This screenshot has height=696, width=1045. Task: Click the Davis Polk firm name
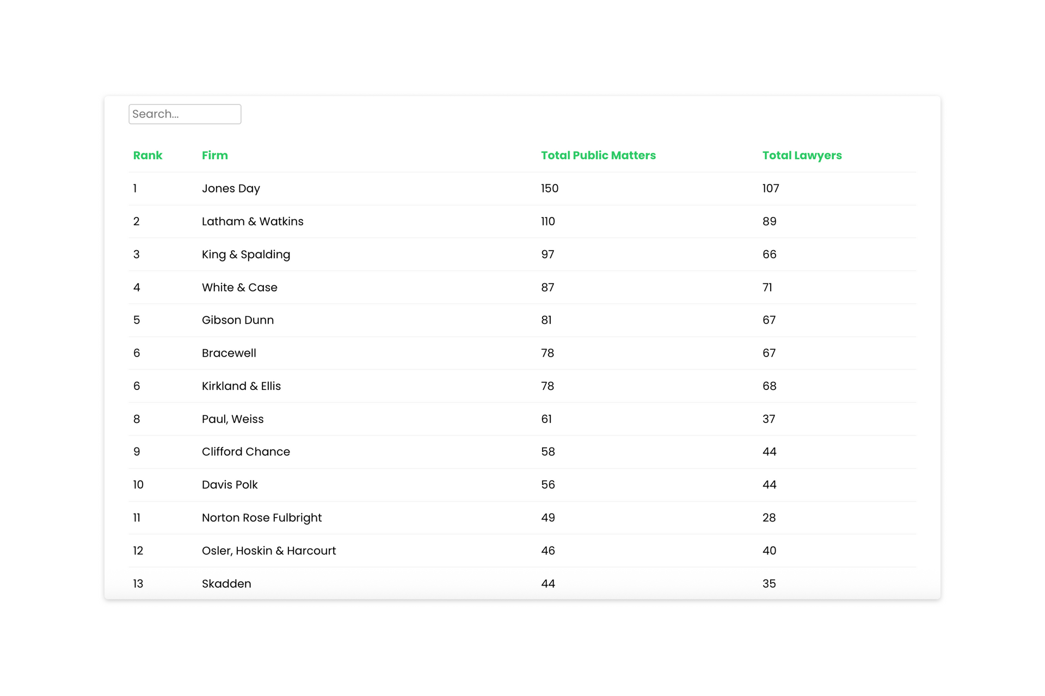pos(229,484)
